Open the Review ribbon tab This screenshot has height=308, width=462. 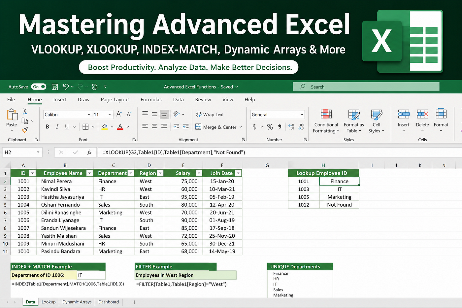(203, 99)
